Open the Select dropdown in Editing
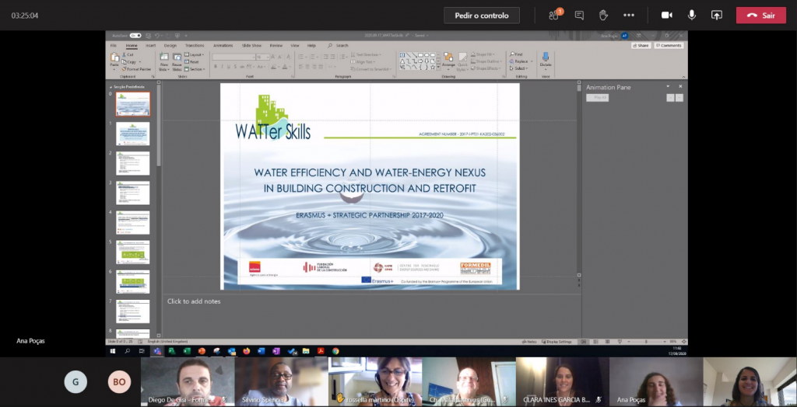 pos(518,68)
